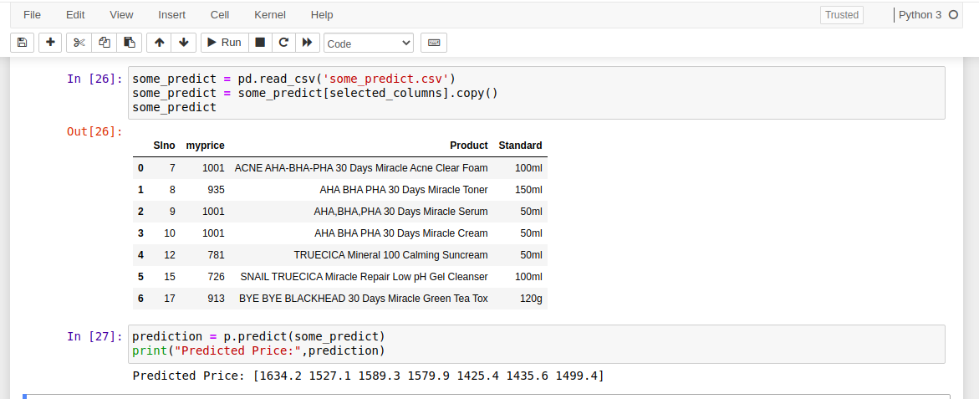Click into the In [26] read_csv code cell
The height and width of the screenshot is (399, 979).
(537, 93)
